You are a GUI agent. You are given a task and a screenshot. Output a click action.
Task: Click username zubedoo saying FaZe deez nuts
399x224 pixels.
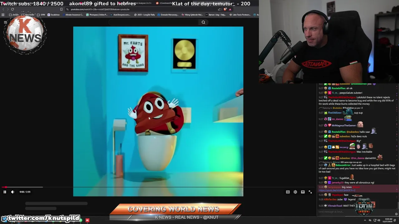tap(344, 136)
